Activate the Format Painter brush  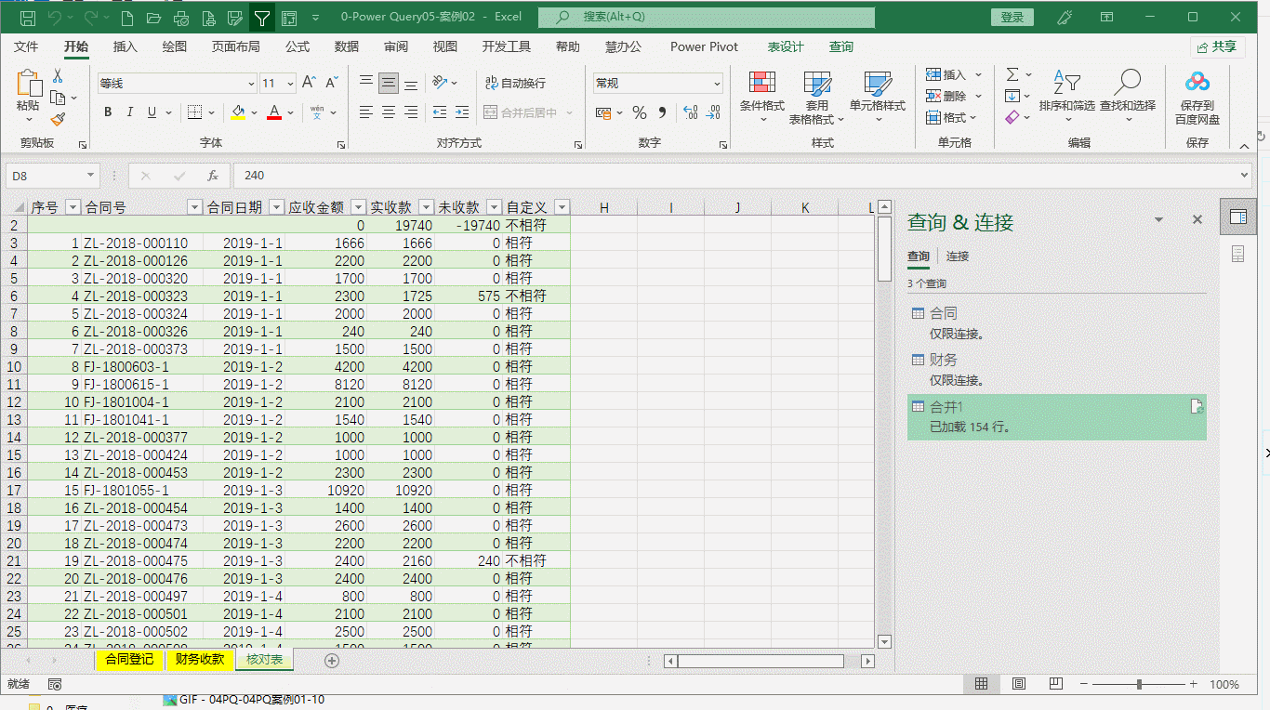point(58,119)
